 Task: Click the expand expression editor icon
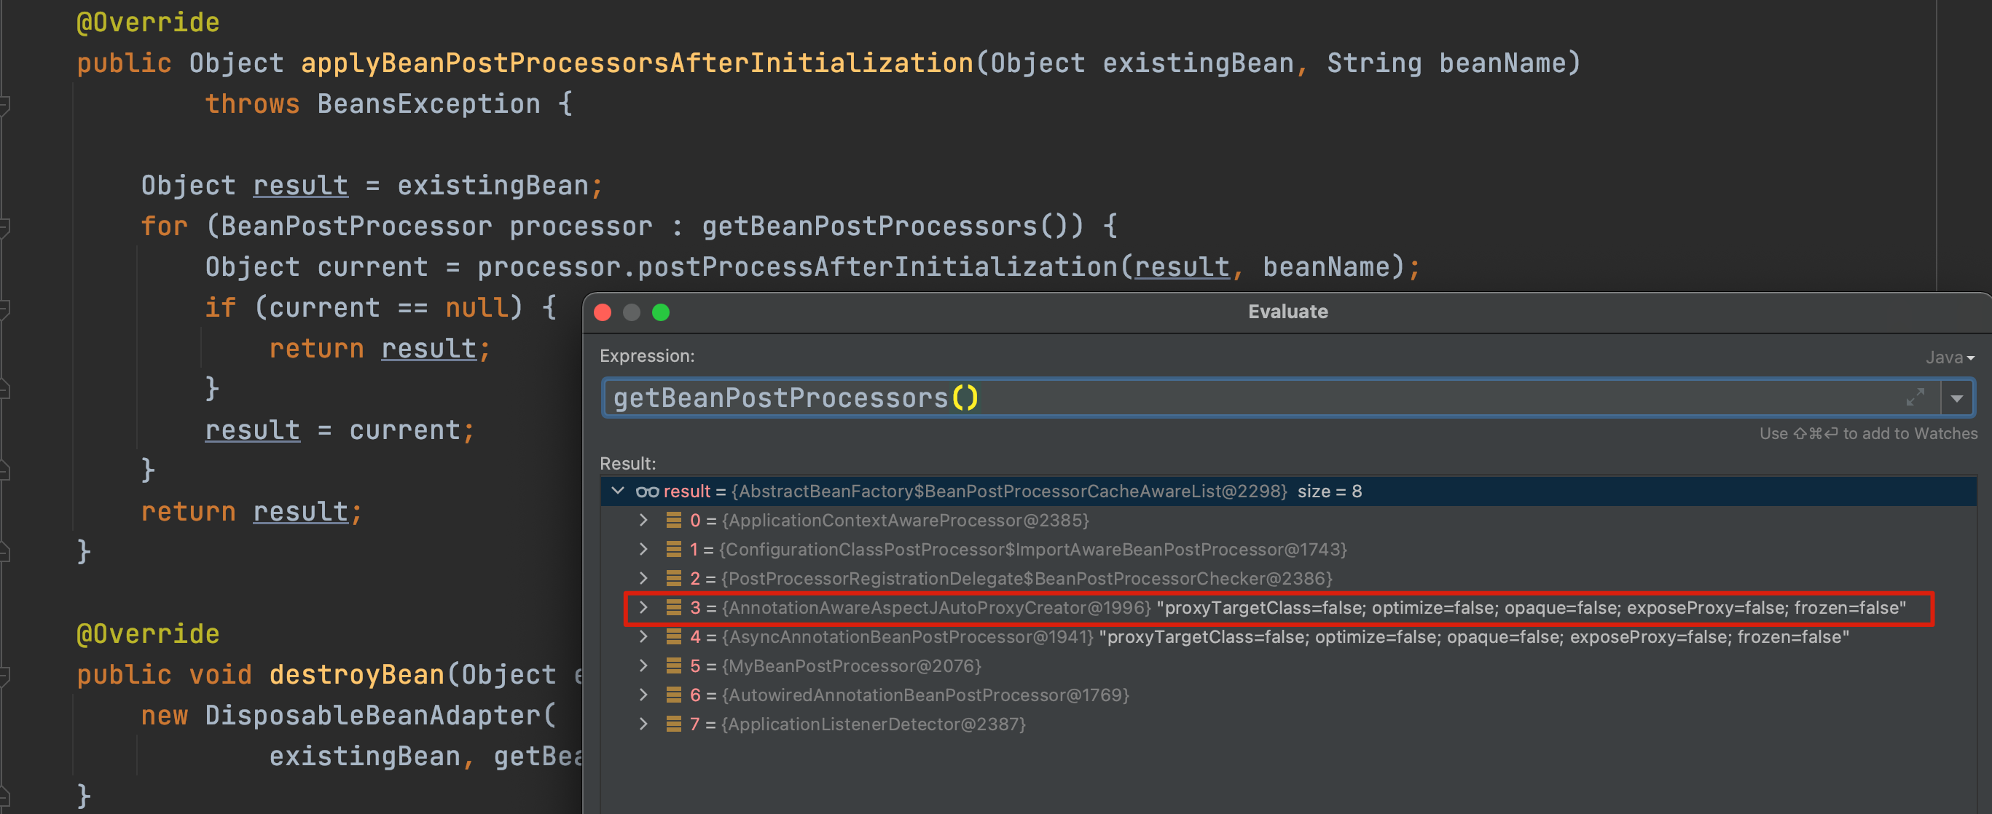coord(1915,398)
